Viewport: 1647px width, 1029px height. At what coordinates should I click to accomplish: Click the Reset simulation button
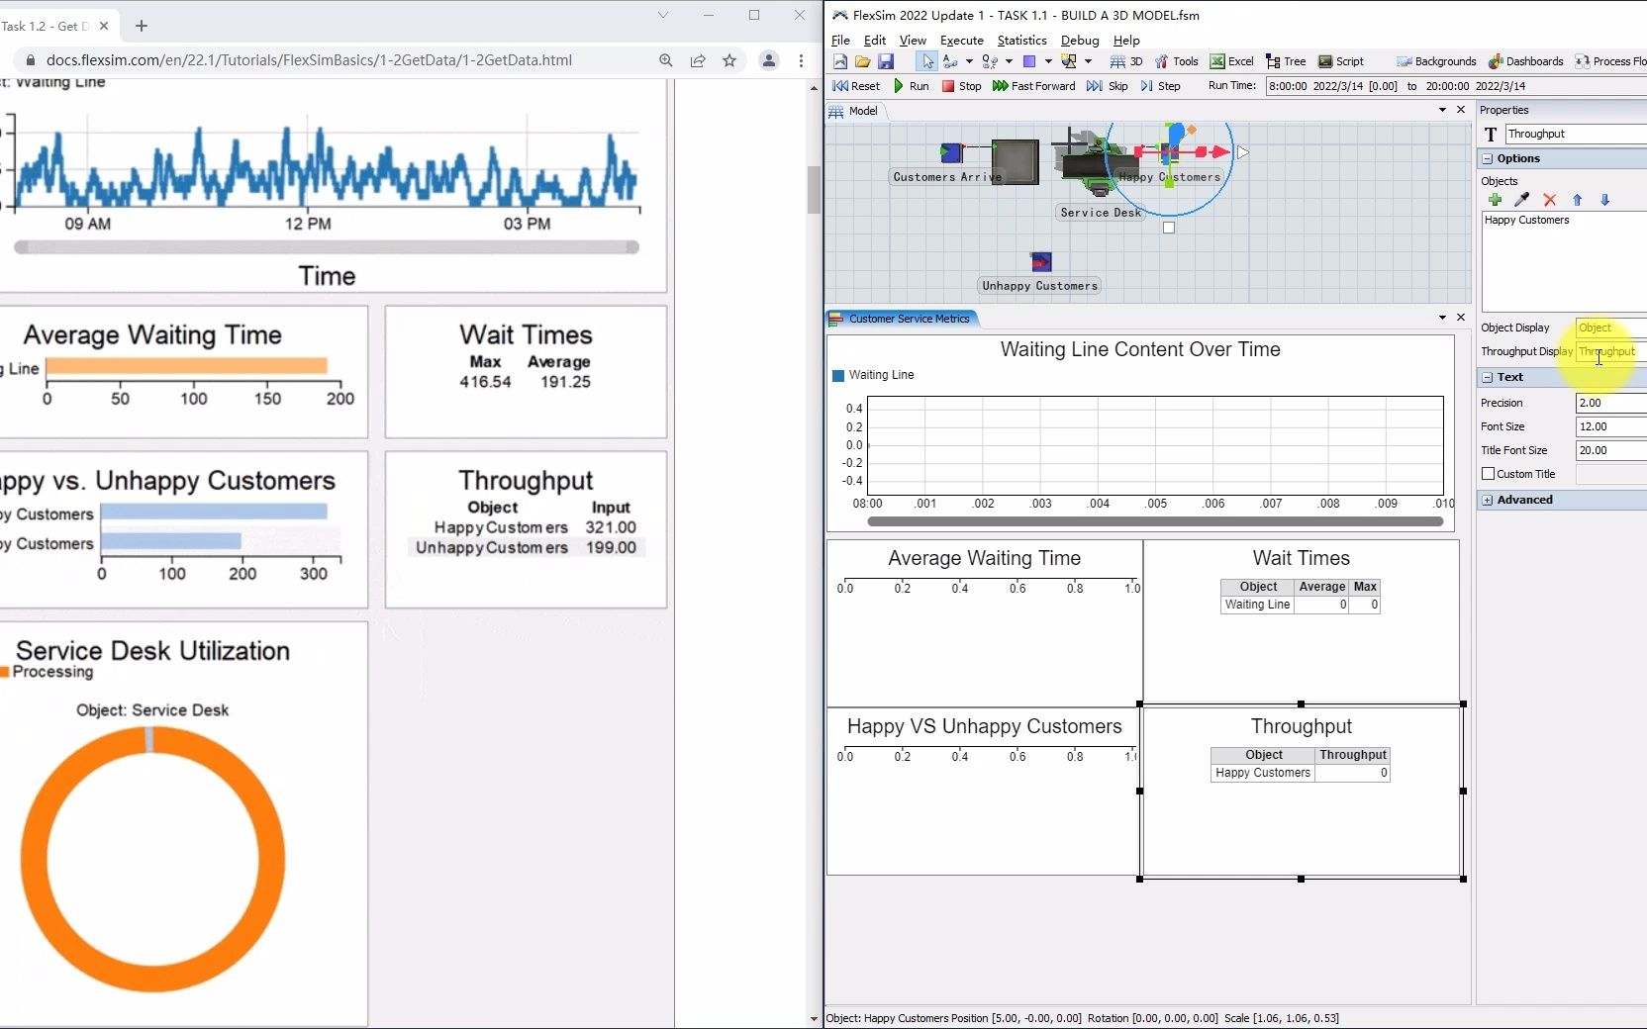pos(855,86)
